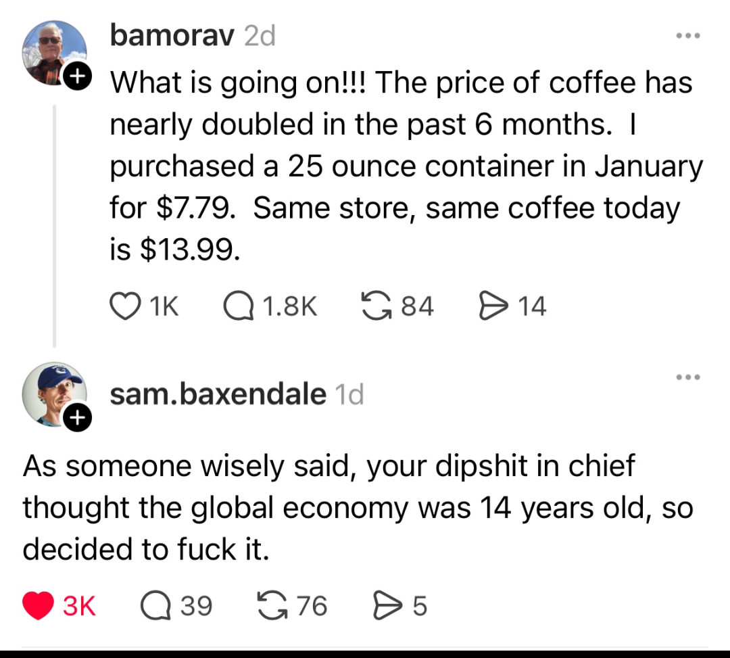This screenshot has width=730, height=658.
Task: Open sam.baxendale's profile from username
Action: click(217, 394)
